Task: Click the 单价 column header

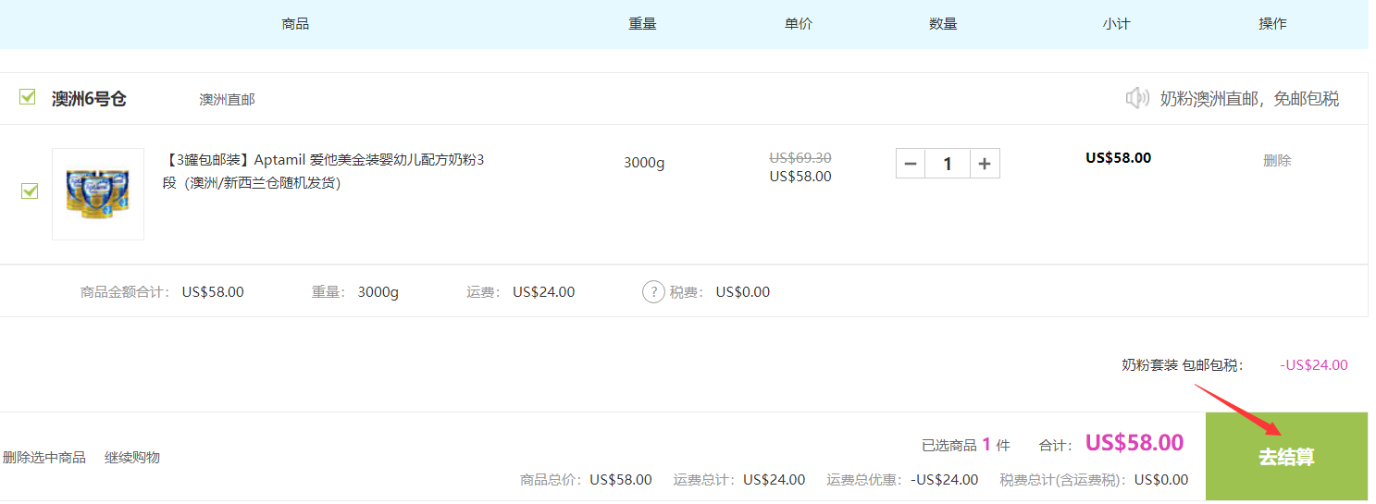Action: (x=798, y=24)
